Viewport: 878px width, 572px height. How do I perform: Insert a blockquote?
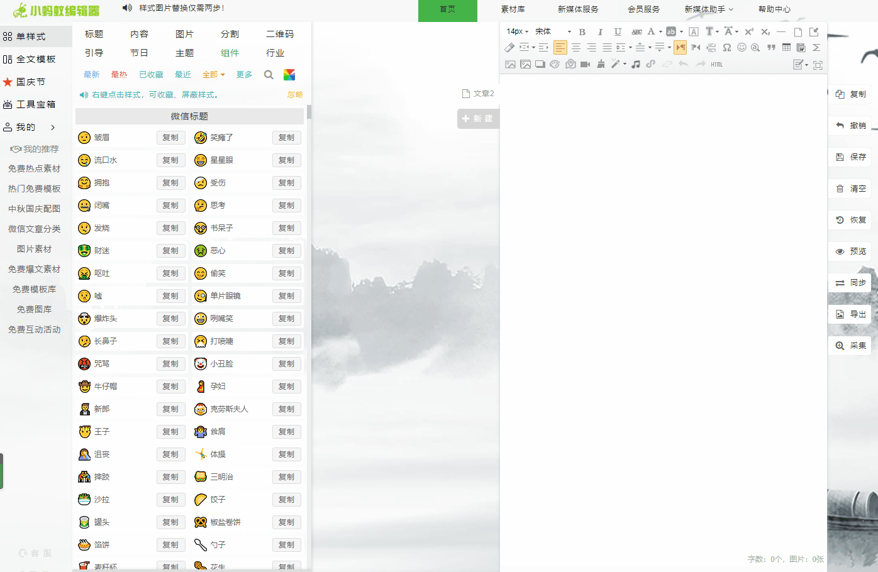[771, 47]
